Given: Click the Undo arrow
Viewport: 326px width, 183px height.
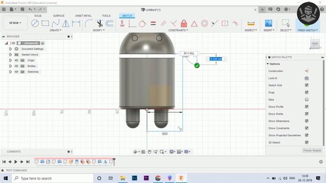Looking at the screenshot, I should pos(31,9).
